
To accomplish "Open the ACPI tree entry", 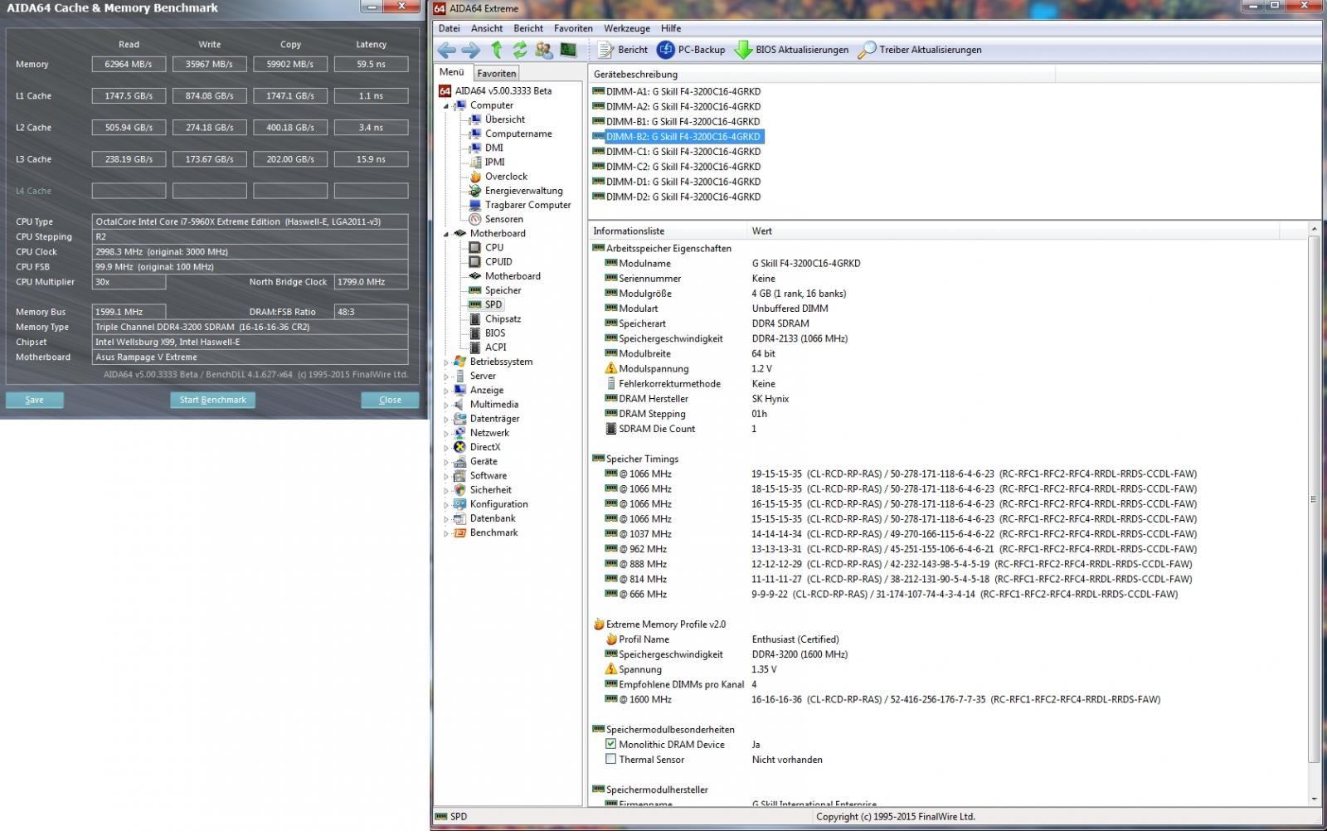I will (488, 347).
